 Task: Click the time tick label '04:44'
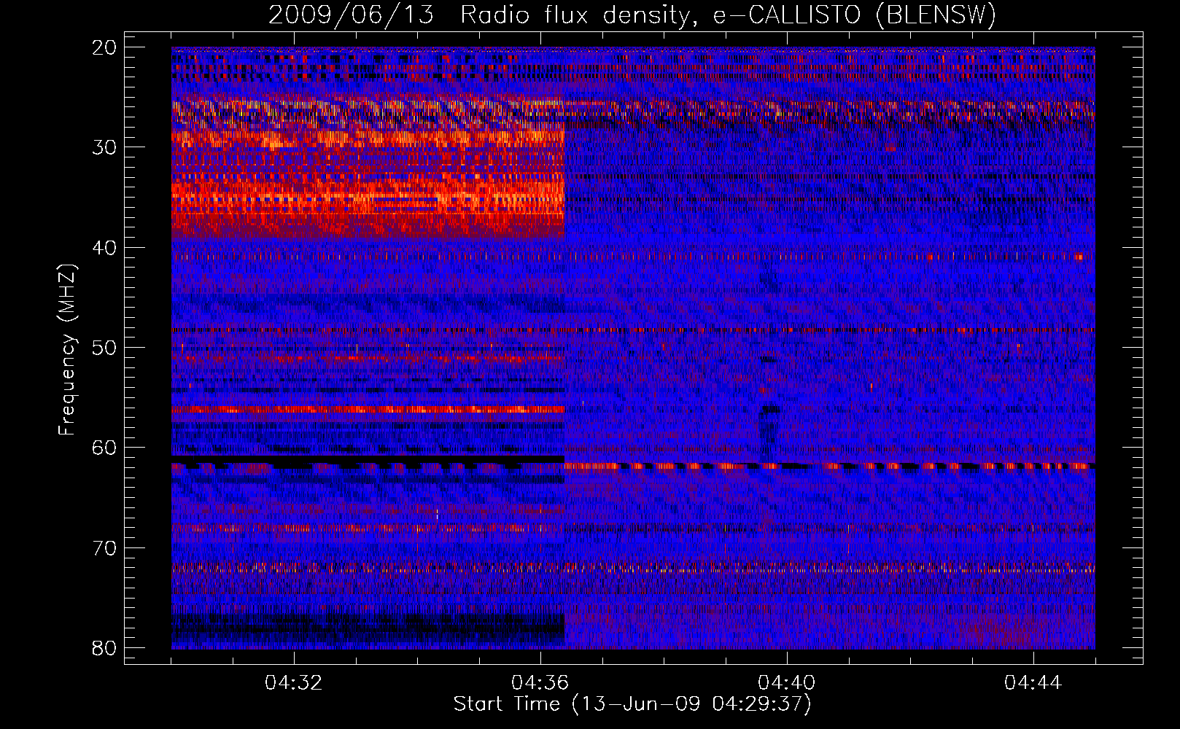[x=1033, y=683]
